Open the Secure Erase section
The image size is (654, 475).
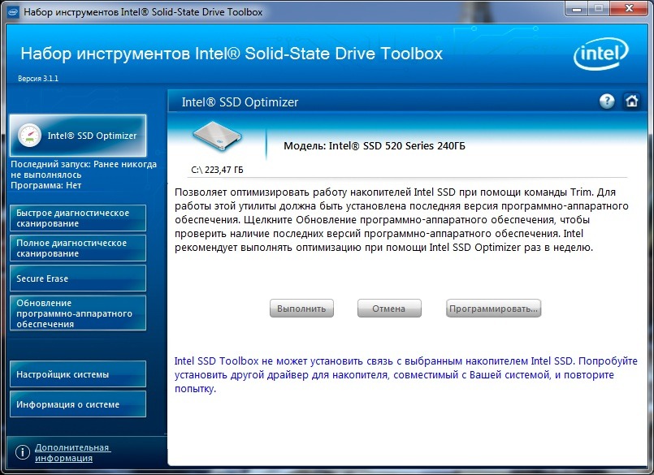78,279
